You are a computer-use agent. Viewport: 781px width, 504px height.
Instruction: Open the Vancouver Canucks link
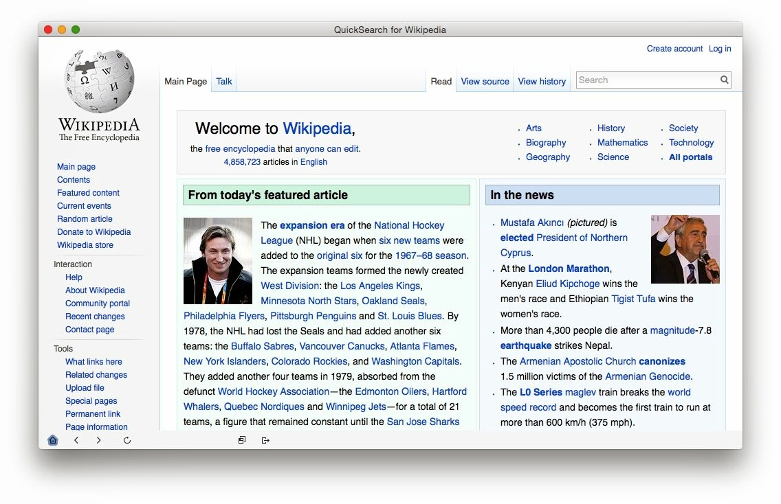[x=342, y=346]
